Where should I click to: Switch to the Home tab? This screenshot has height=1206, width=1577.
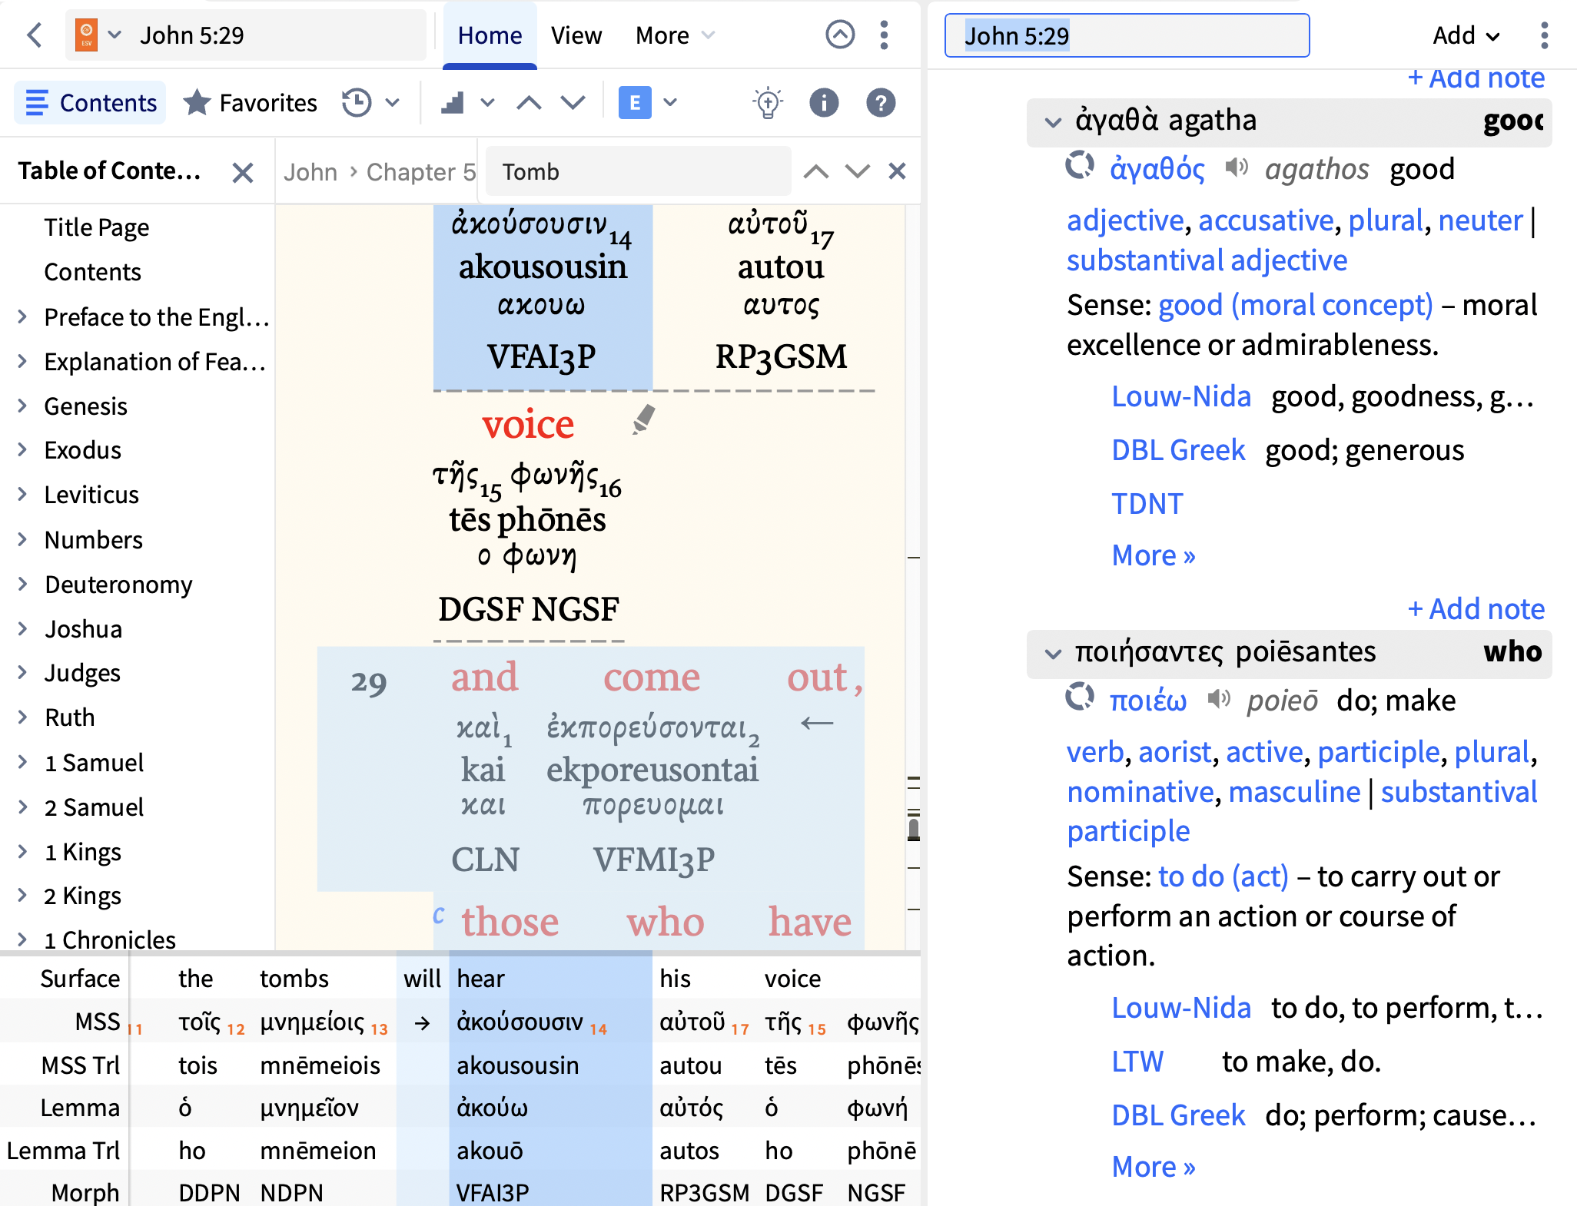tap(490, 35)
